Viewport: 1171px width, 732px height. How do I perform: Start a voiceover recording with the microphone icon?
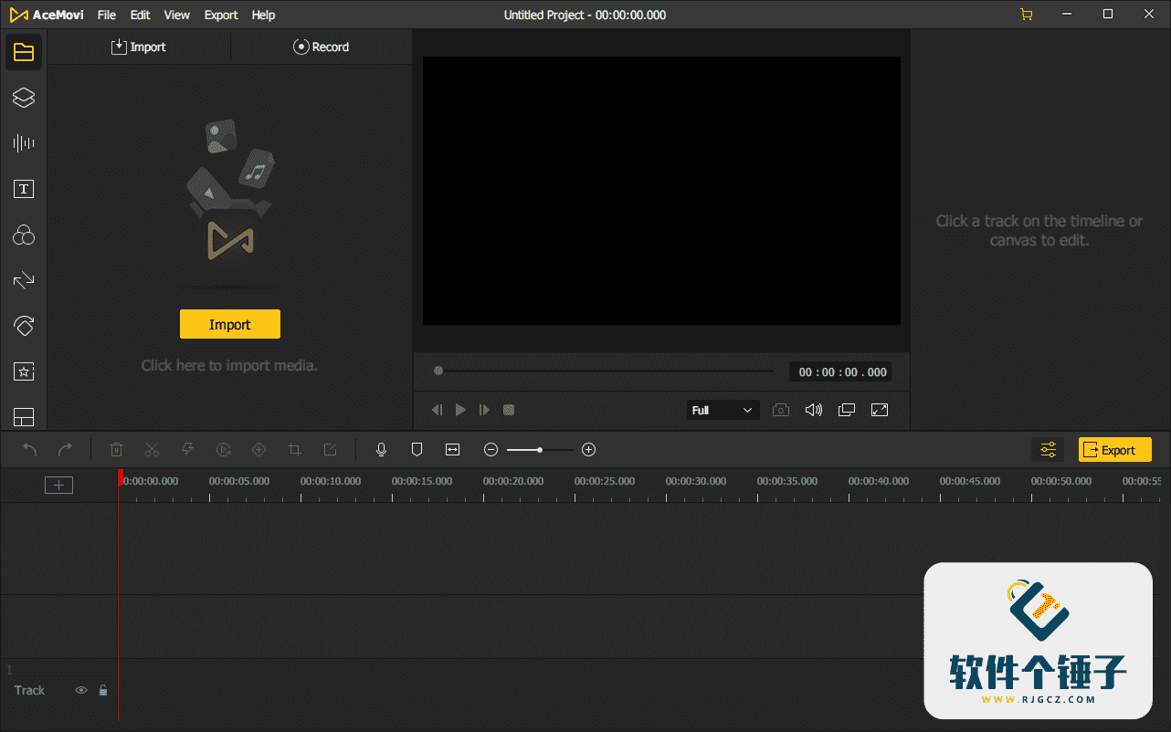click(x=381, y=449)
